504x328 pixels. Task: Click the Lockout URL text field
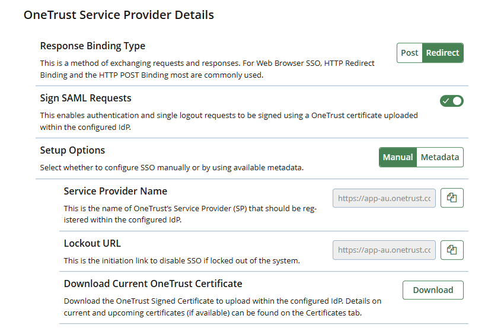pyautogui.click(x=384, y=250)
